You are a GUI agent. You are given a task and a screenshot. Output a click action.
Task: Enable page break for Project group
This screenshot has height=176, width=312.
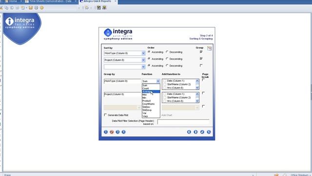point(203,93)
